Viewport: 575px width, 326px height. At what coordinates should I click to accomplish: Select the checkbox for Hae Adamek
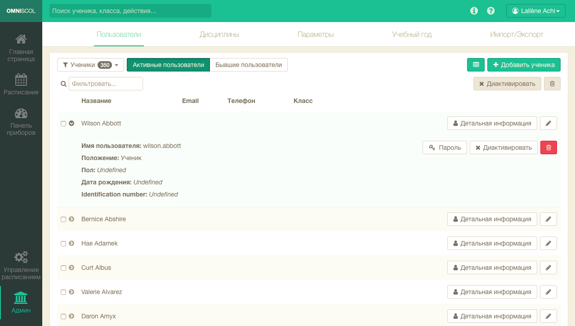click(x=63, y=244)
